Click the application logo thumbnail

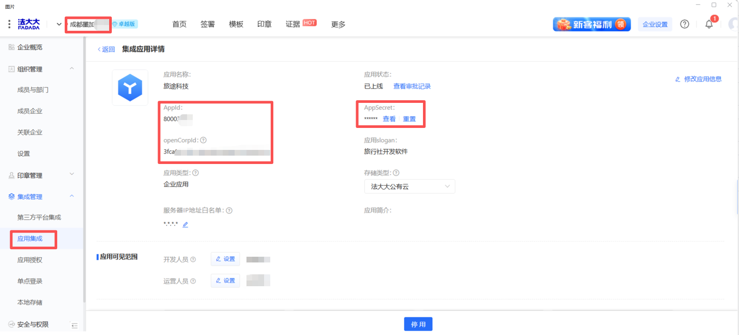(x=130, y=87)
